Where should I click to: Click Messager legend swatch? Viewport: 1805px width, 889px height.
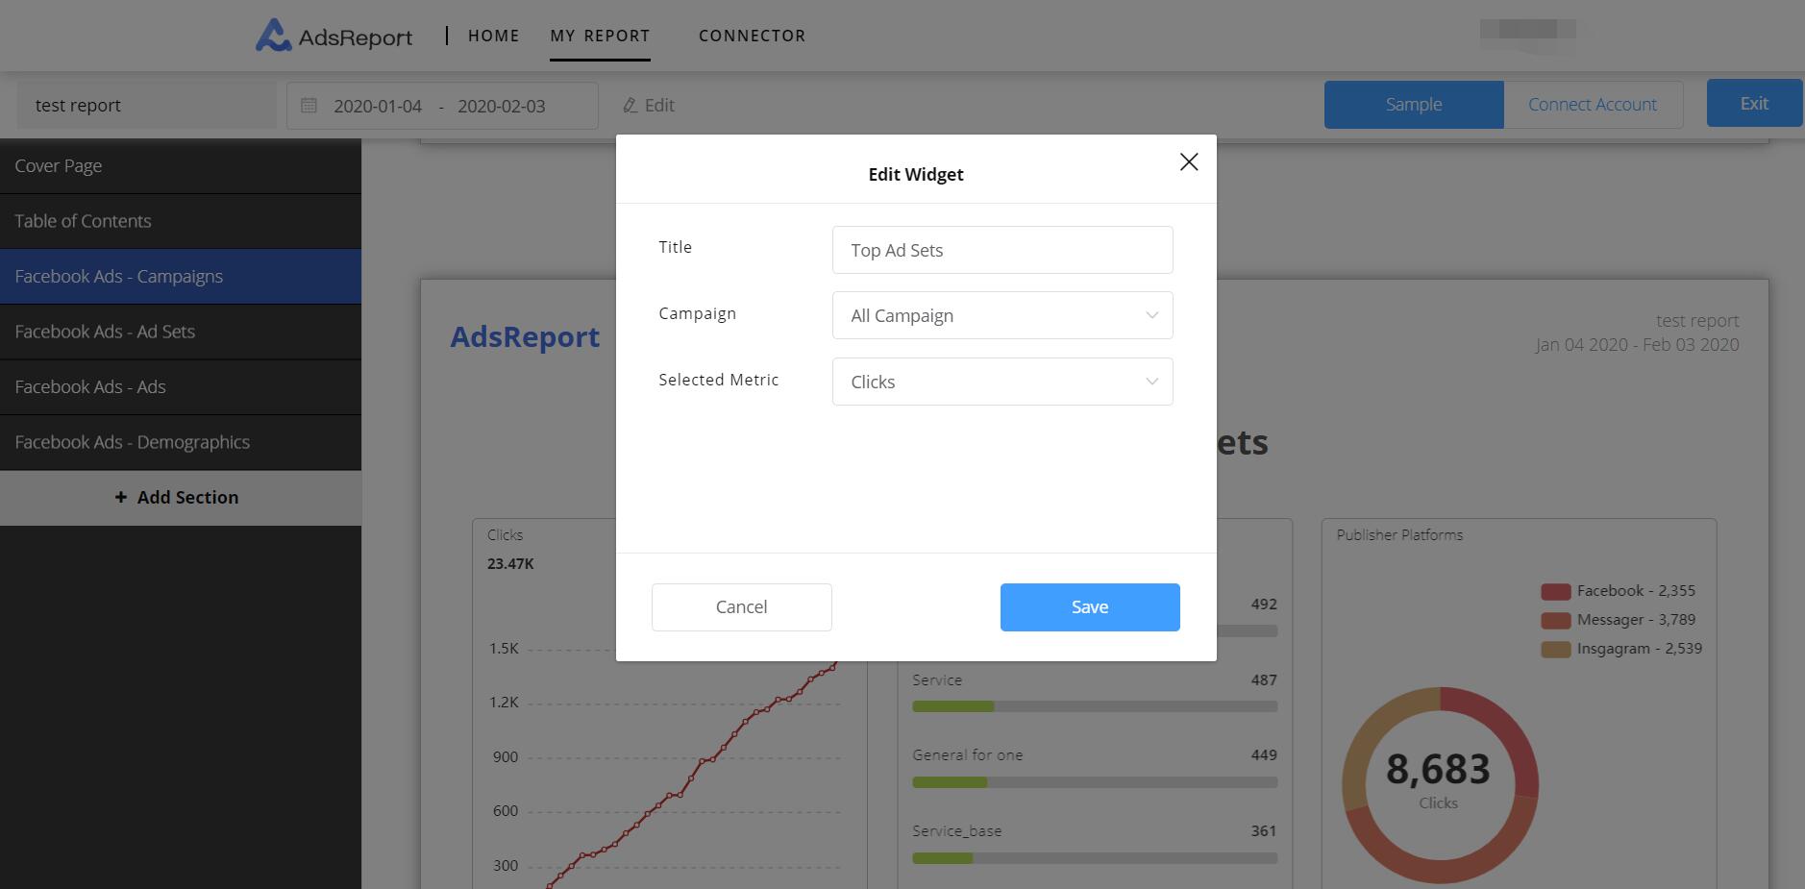[x=1555, y=621]
